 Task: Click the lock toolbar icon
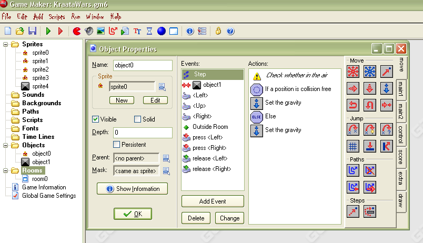(x=218, y=31)
